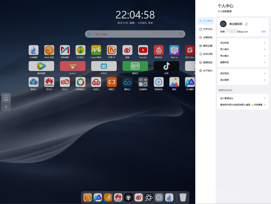Viewport: 271px width, 204px height.
Task: Click the camera avatar to change photo
Action: [x=223, y=24]
